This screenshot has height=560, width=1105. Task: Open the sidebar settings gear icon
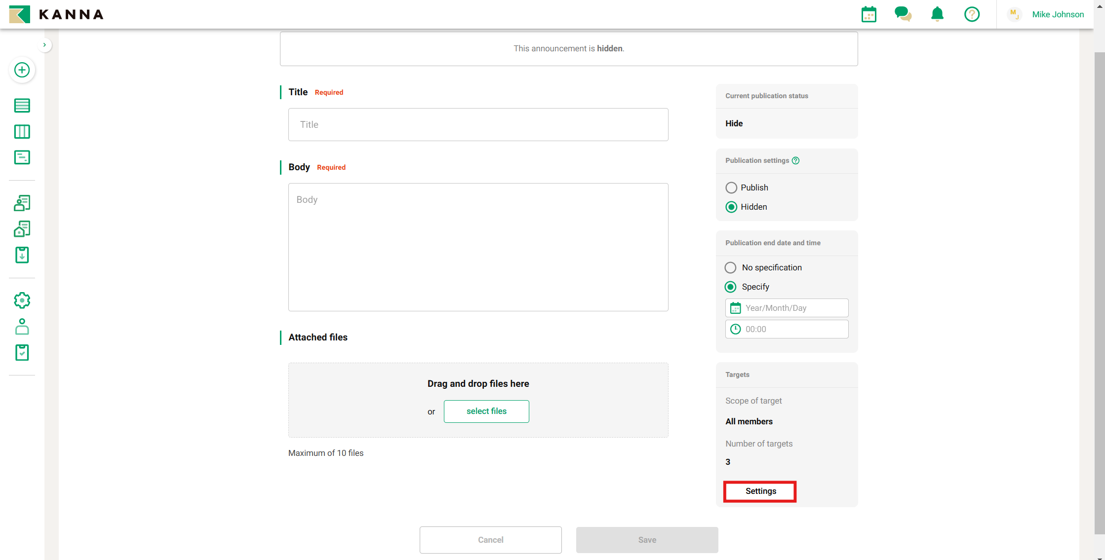click(x=22, y=300)
